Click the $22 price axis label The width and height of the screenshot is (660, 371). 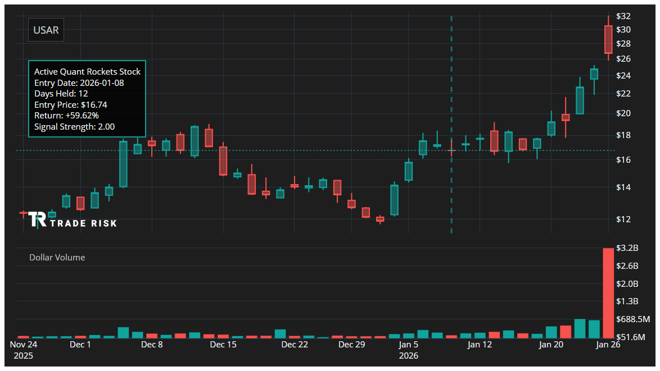[x=623, y=93]
